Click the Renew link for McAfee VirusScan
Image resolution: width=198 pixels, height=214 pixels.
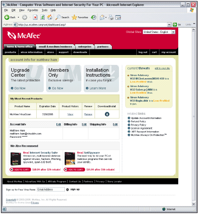coord(88,114)
